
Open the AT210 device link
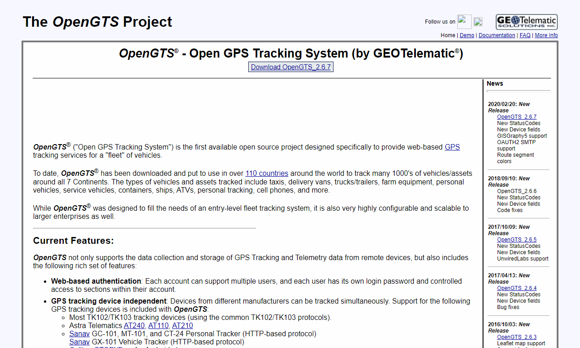tap(183, 326)
